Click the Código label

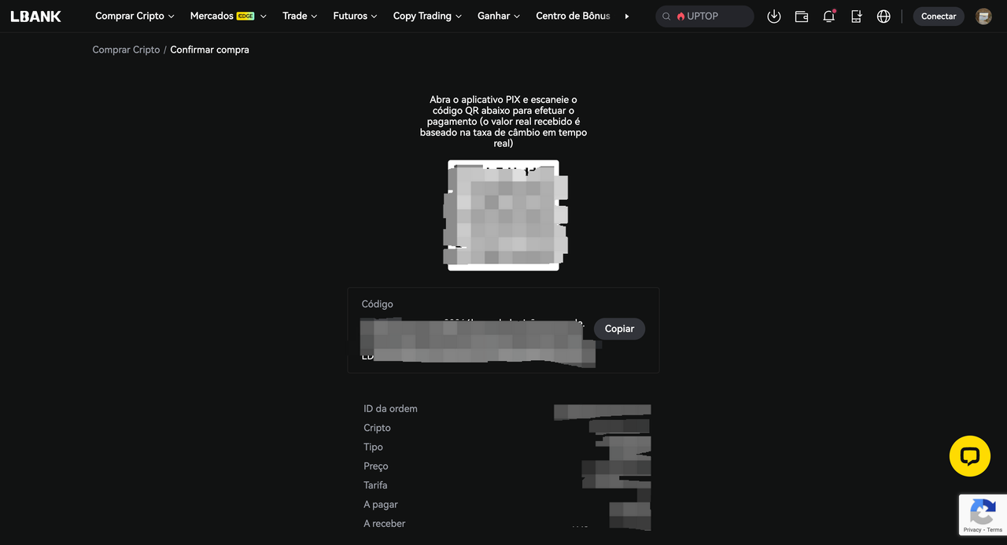pos(378,304)
